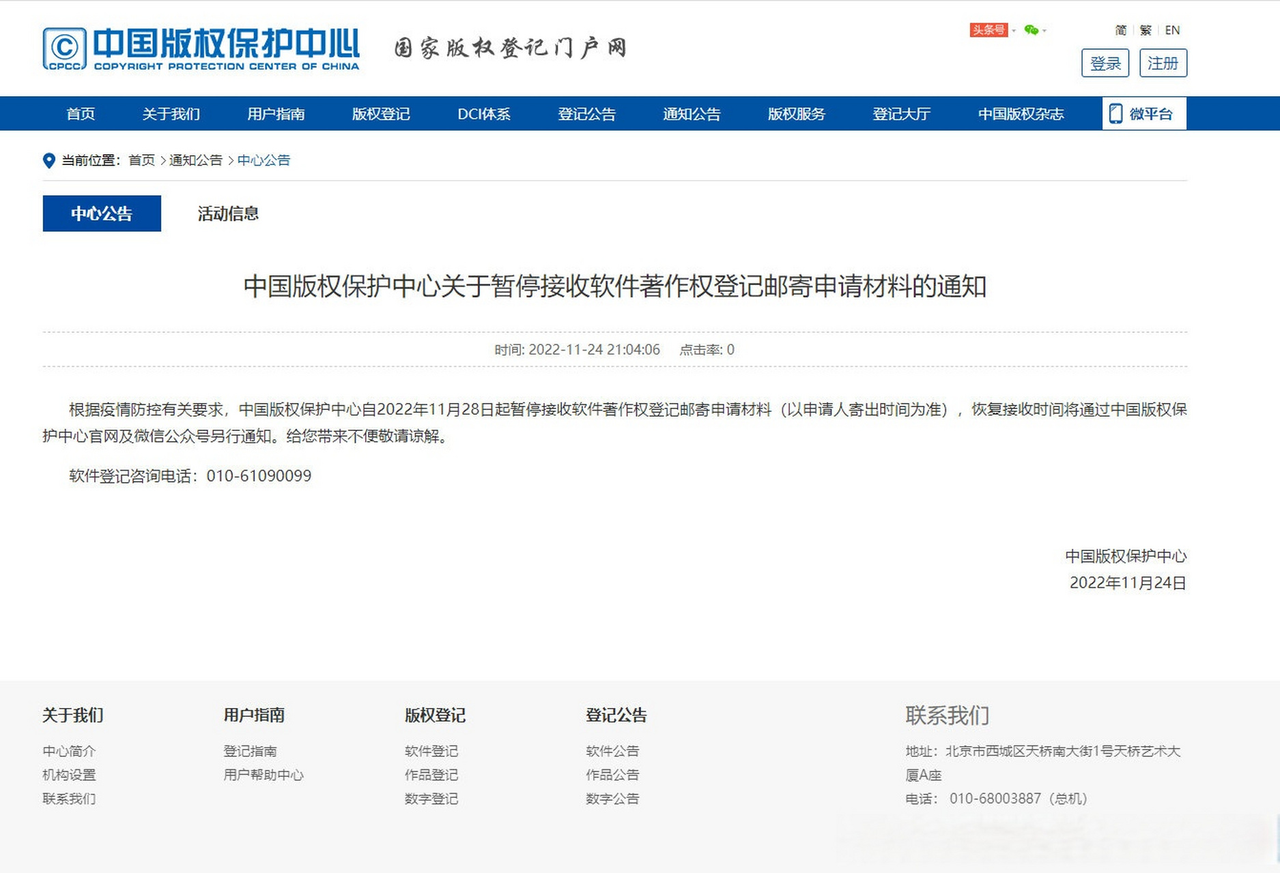Open the 登记大厅 nav menu
This screenshot has height=873, width=1280.
point(902,114)
